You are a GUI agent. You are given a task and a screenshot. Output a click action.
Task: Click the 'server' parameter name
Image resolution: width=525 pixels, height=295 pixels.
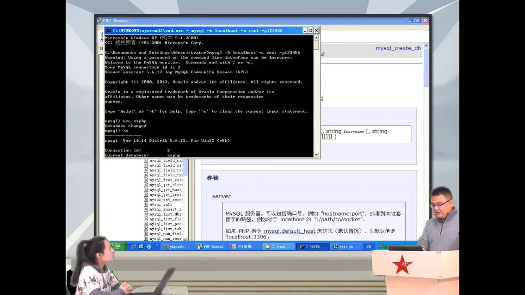click(x=222, y=197)
